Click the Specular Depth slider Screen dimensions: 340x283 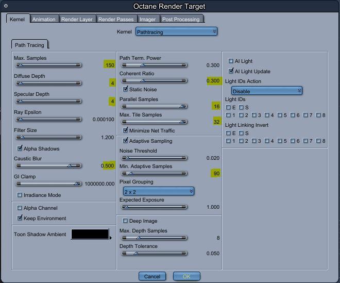(x=49, y=101)
